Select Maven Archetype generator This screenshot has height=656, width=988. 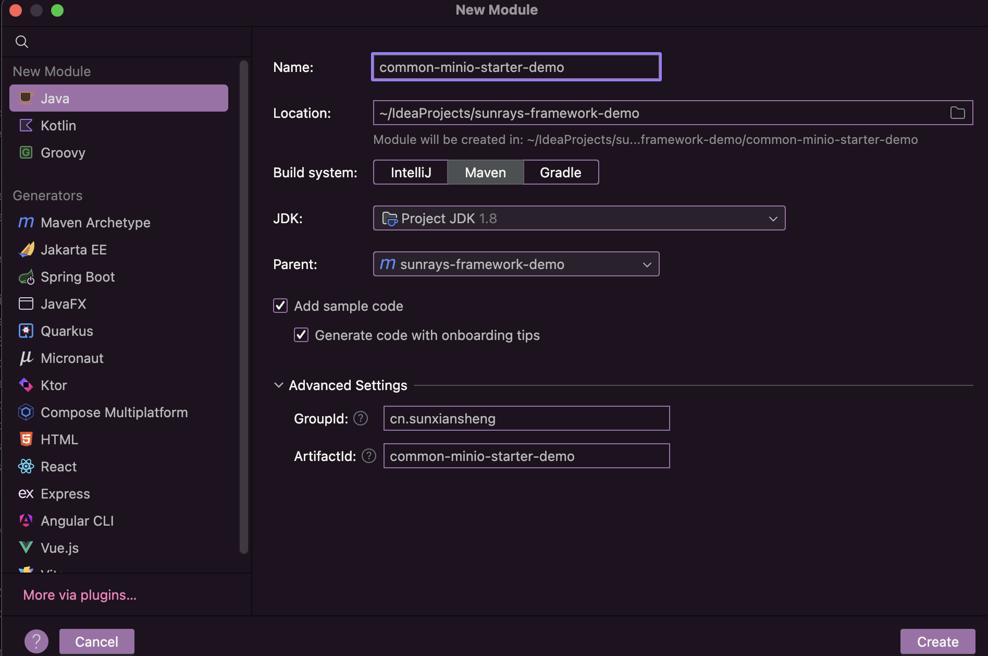119,222
